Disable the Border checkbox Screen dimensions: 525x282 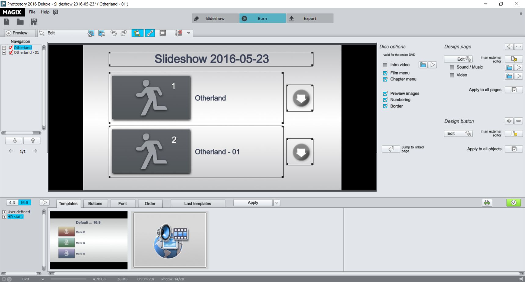[x=385, y=106]
